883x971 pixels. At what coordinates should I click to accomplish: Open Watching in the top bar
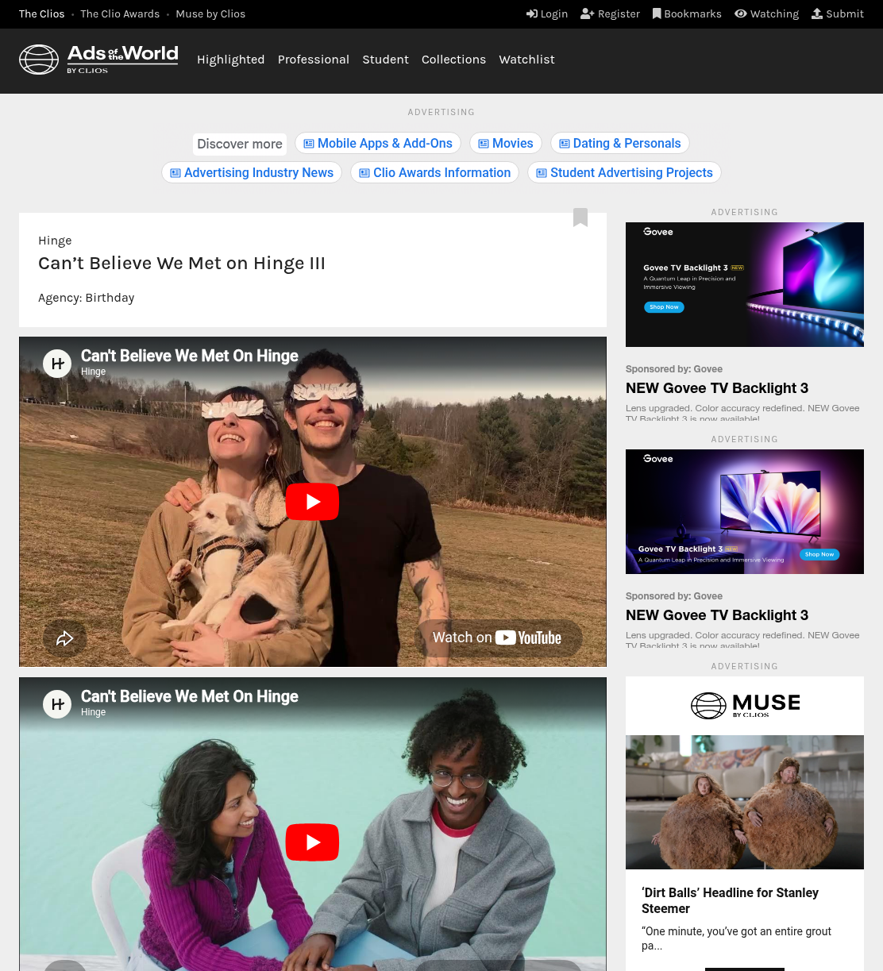coord(766,13)
